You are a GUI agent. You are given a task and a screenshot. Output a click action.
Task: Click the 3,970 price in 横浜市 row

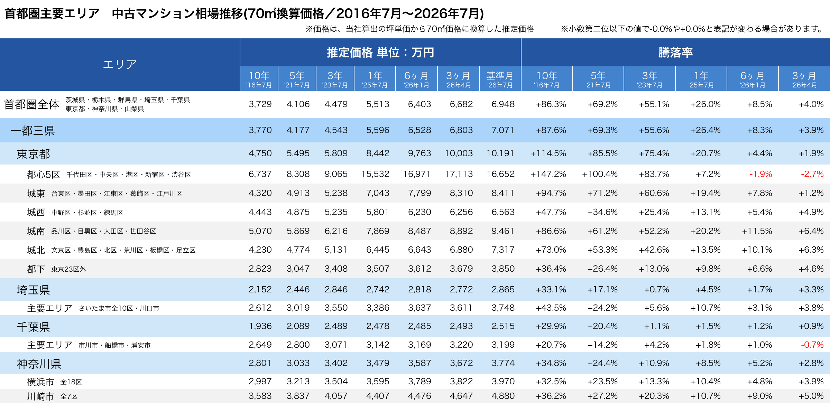coord(503,382)
